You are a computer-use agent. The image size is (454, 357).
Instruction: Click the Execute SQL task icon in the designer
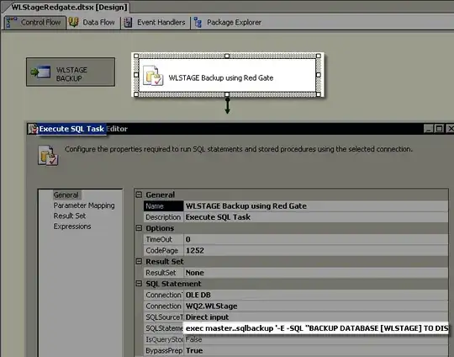pos(153,76)
